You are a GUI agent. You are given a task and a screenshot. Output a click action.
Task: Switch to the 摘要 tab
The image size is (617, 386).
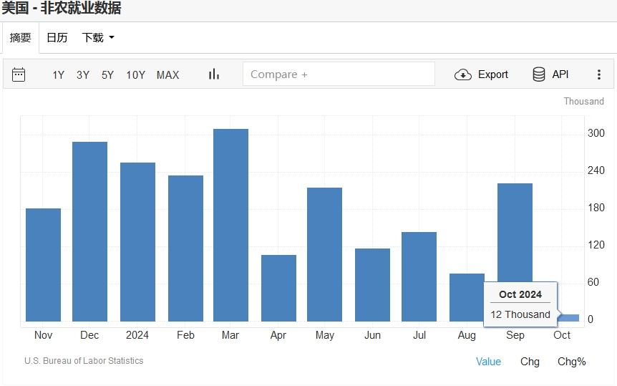[20, 38]
